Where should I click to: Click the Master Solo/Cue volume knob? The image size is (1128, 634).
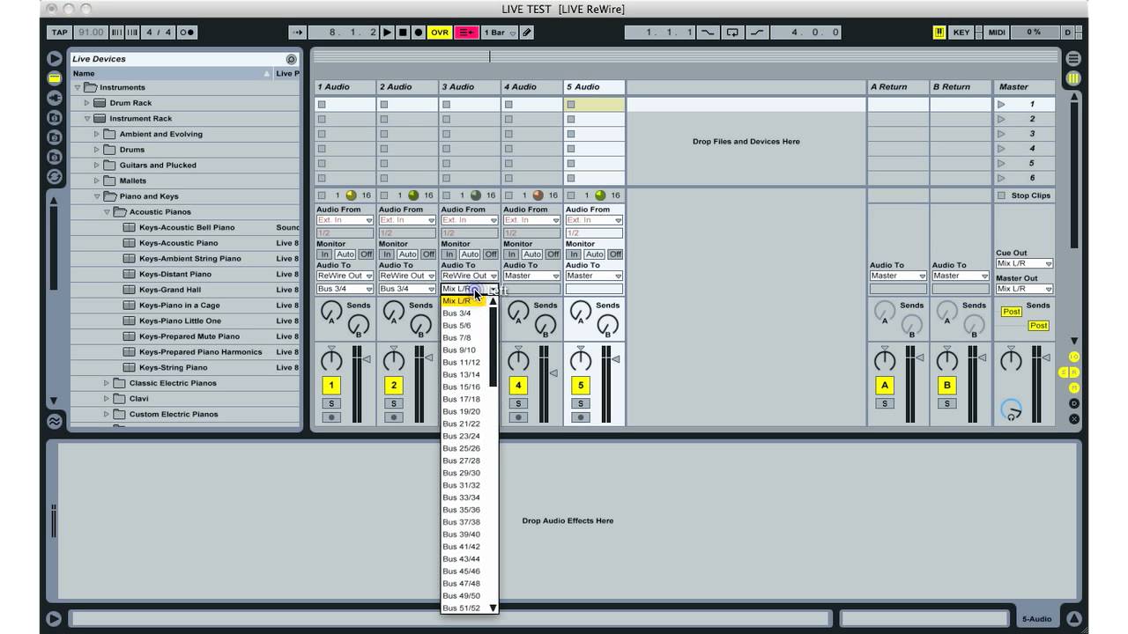(x=1012, y=409)
